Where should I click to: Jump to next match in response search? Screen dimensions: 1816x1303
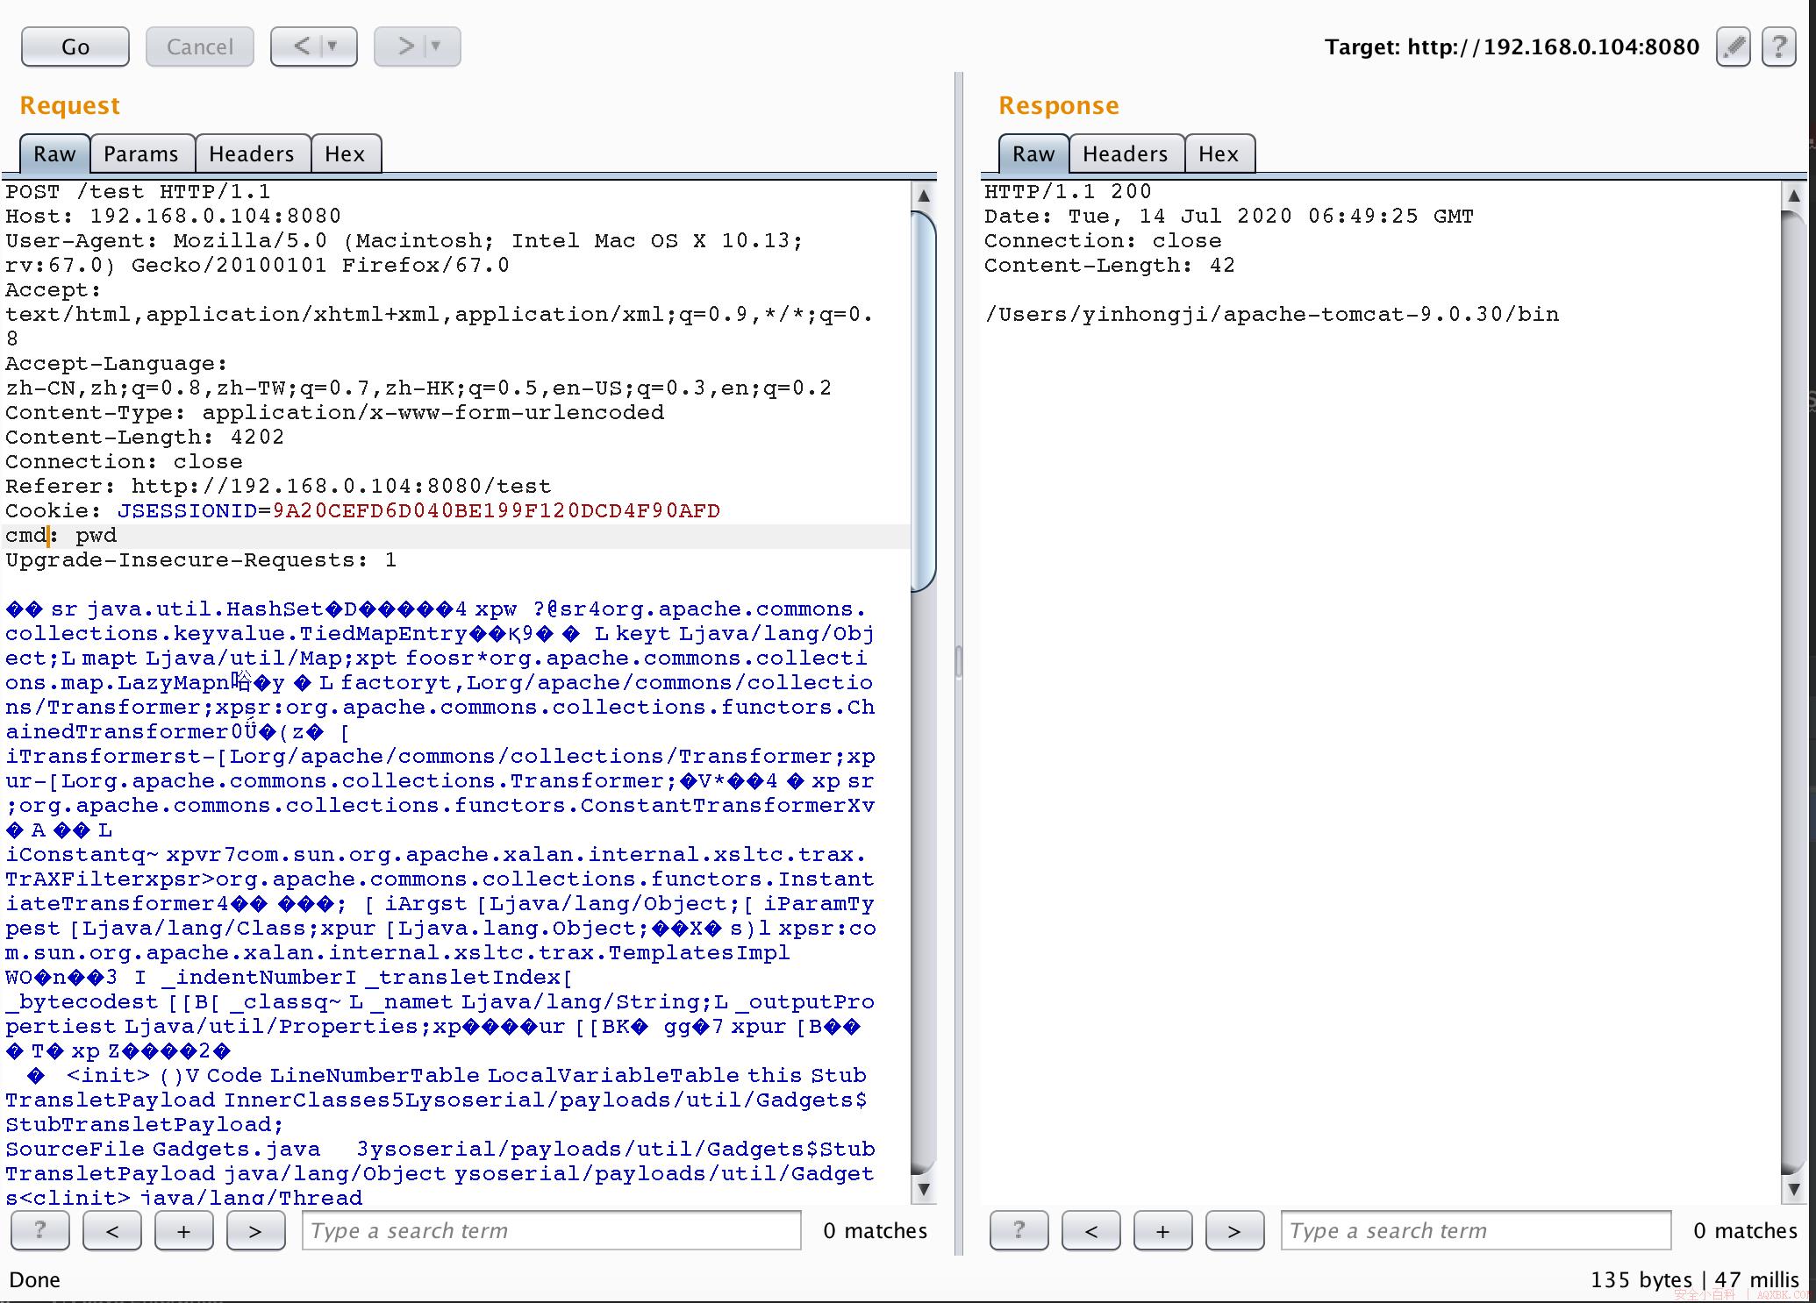pyautogui.click(x=1235, y=1230)
